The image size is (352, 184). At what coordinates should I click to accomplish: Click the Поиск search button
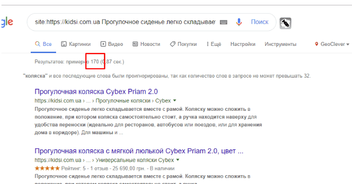point(259,22)
